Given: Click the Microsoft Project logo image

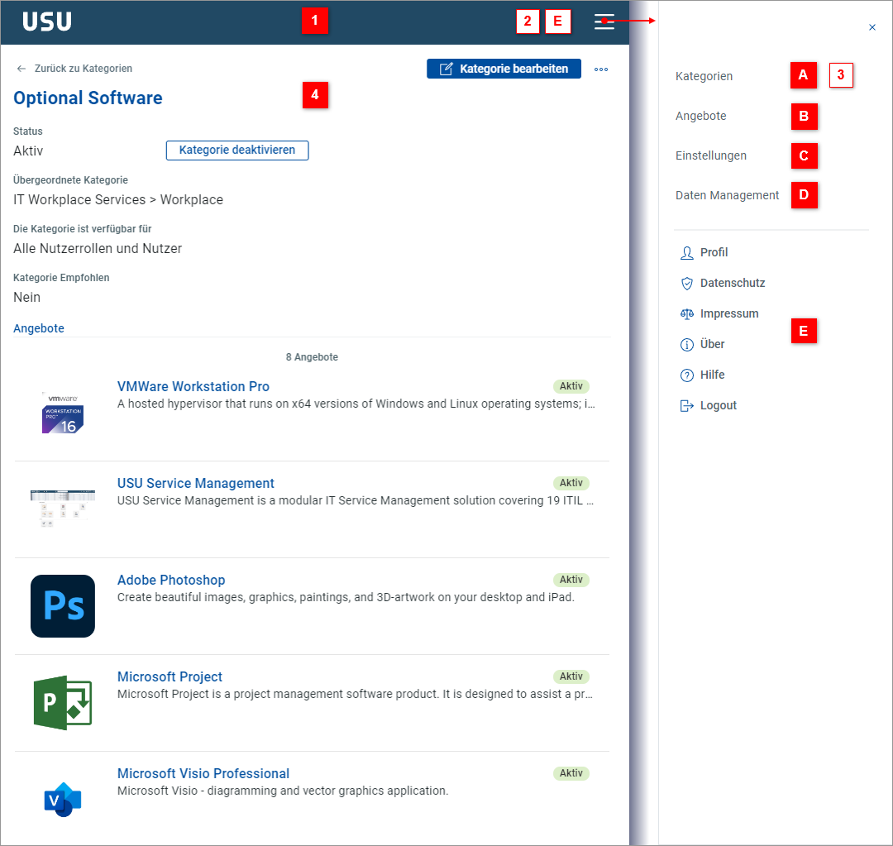Looking at the screenshot, I should click(62, 703).
